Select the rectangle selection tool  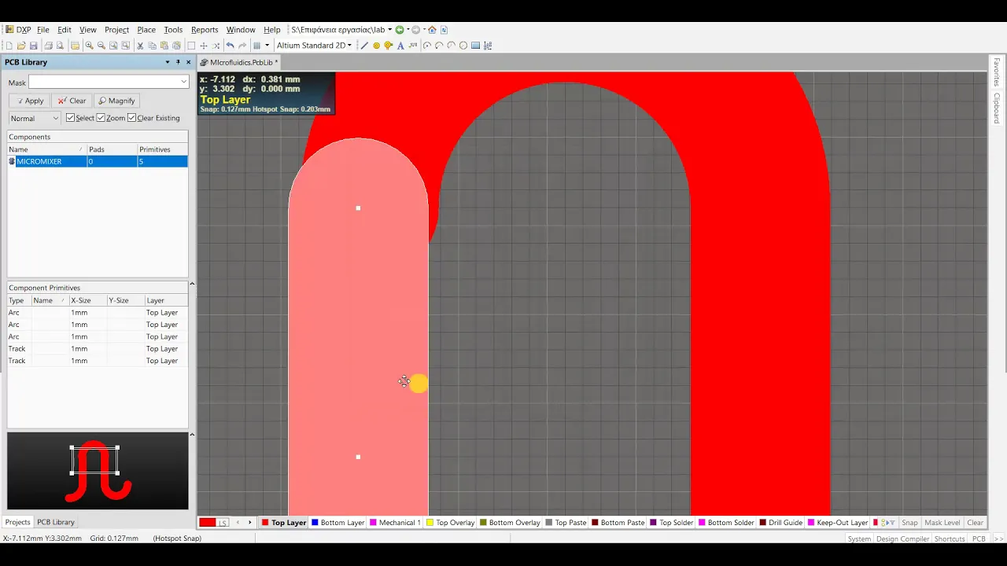(191, 46)
